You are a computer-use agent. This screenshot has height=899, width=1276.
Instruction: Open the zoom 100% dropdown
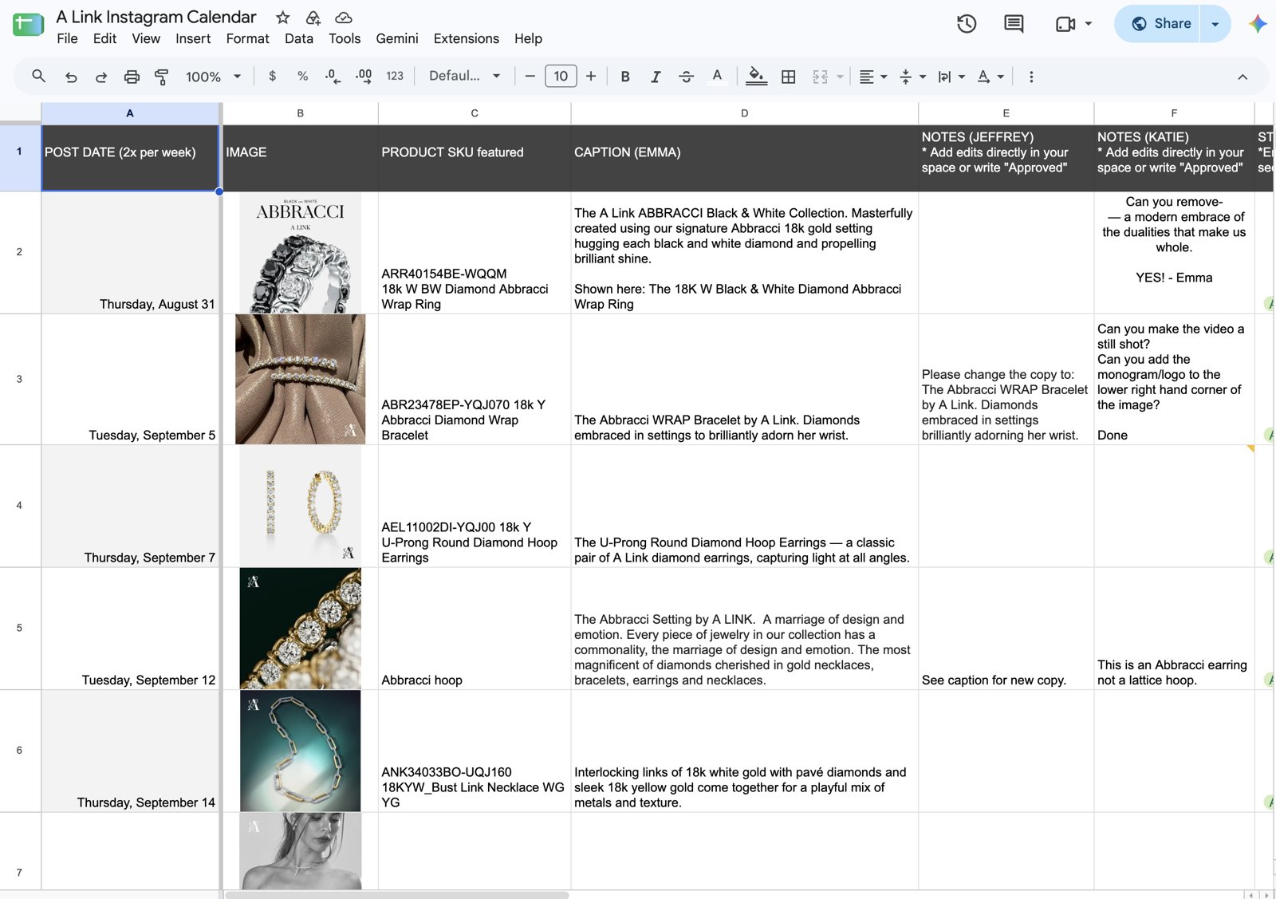[x=213, y=77]
